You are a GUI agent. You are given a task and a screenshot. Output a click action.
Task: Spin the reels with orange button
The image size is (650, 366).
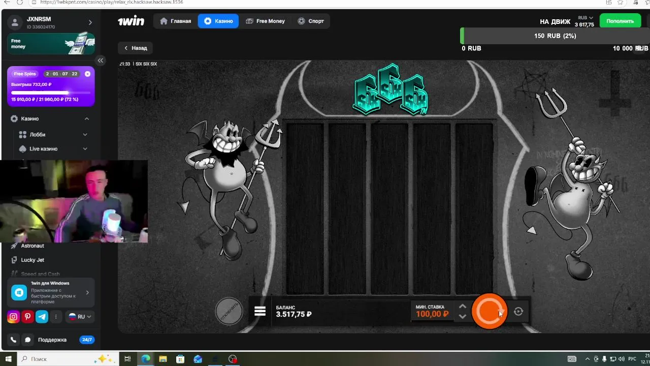click(489, 311)
